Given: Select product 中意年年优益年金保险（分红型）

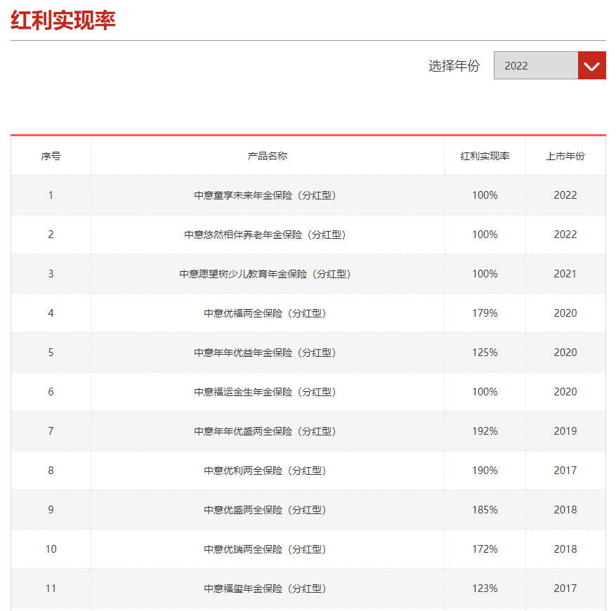Looking at the screenshot, I should tap(266, 353).
